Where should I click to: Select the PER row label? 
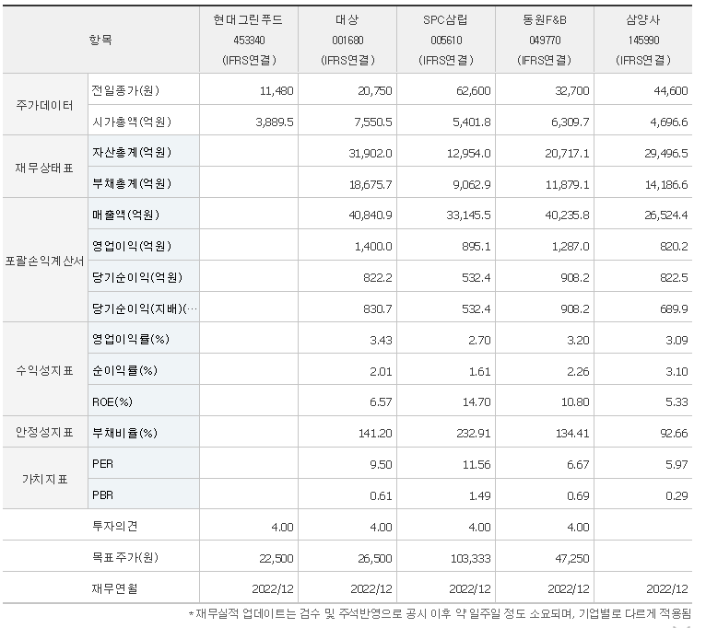pyautogui.click(x=102, y=464)
